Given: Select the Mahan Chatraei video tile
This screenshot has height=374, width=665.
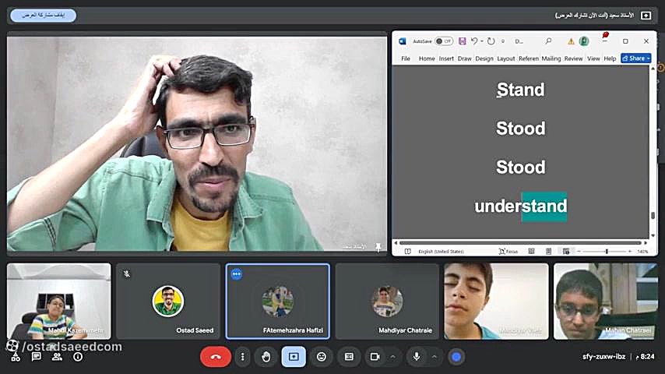Looking at the screenshot, I should pos(606,301).
